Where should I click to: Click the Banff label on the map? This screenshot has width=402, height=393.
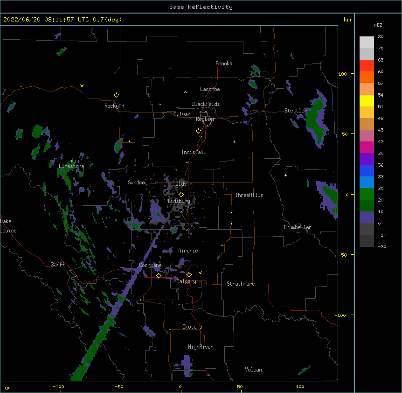[58, 265]
